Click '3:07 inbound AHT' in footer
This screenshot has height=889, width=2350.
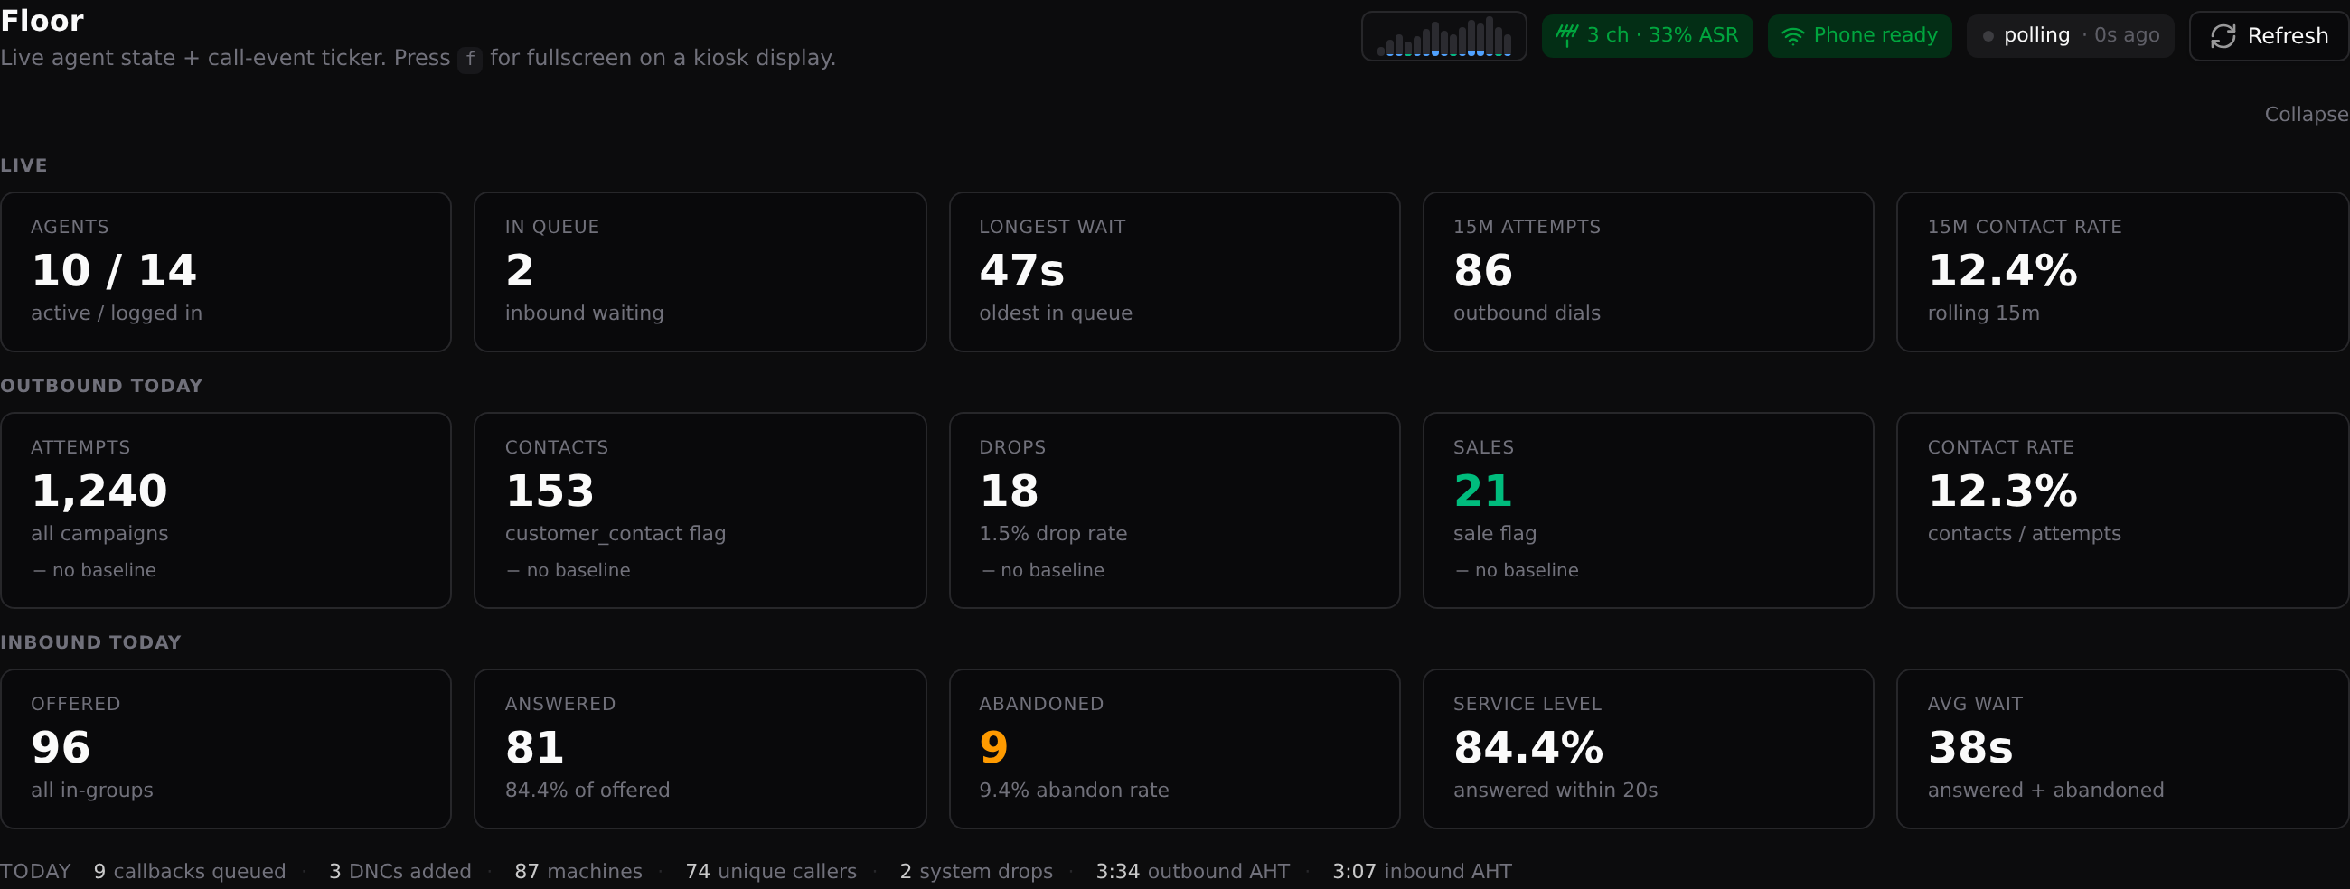pyautogui.click(x=1423, y=871)
